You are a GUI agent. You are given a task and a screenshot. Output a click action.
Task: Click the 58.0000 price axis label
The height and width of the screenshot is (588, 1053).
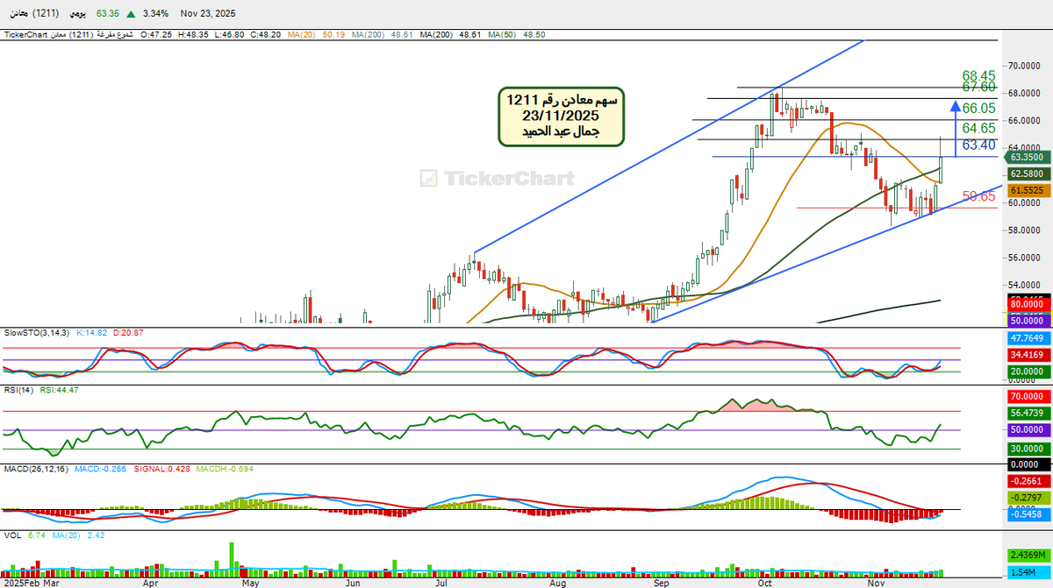tap(1026, 230)
